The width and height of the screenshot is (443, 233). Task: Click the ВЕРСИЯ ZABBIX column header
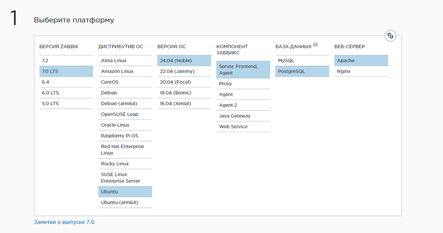click(x=59, y=46)
